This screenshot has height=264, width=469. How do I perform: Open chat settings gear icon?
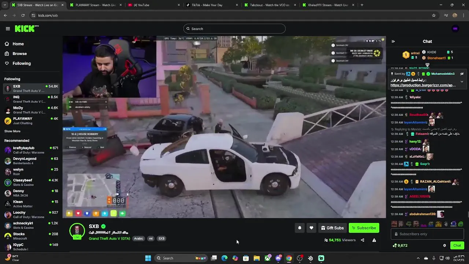pos(444,245)
